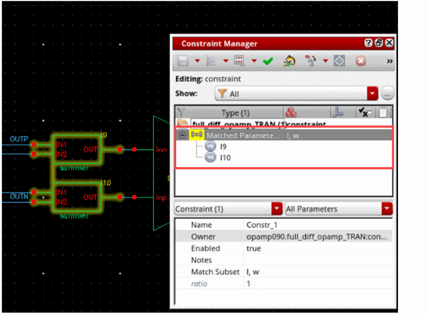Open the Show filter dropdown

[372, 94]
